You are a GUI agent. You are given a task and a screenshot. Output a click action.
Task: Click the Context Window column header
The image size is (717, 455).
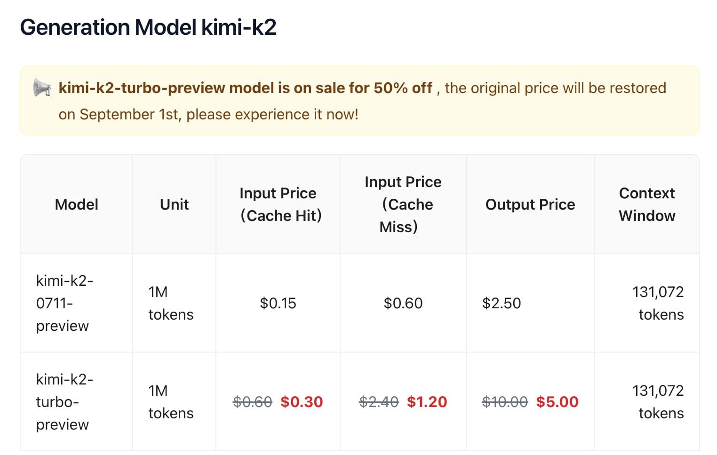tap(647, 204)
